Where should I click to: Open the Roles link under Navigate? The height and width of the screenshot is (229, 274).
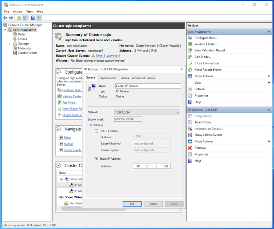click(x=67, y=138)
